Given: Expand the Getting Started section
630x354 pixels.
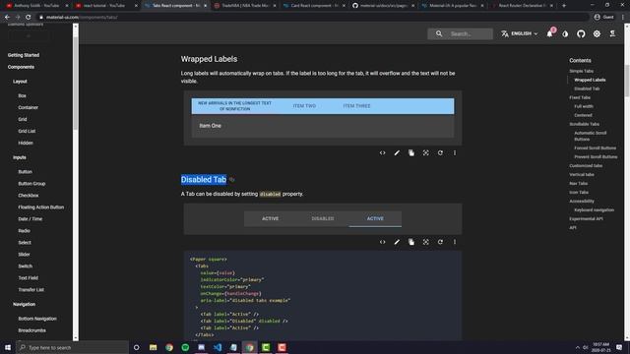Looking at the screenshot, I should 24,55.
